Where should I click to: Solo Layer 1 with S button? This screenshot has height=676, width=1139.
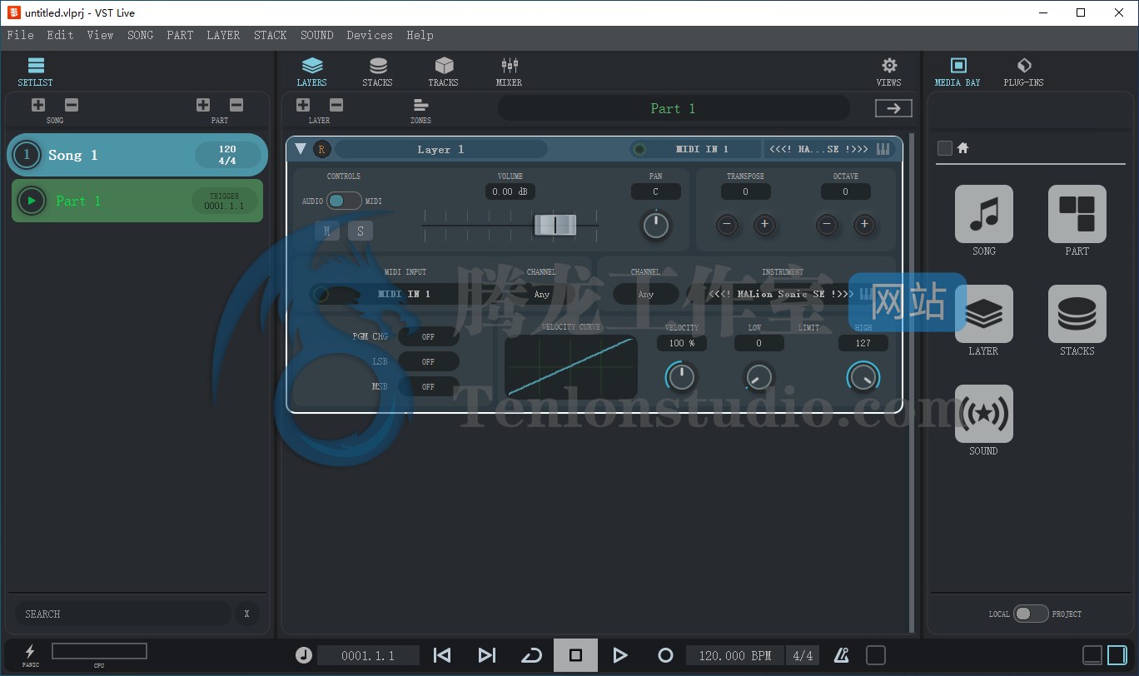click(x=361, y=231)
